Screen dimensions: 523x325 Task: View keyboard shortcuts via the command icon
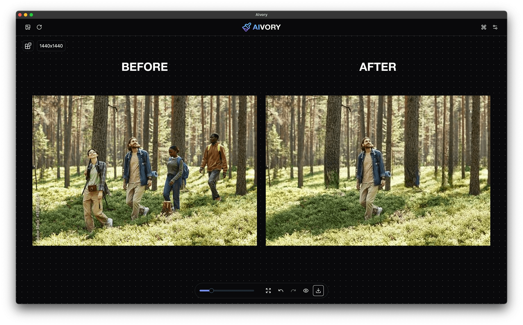483,27
